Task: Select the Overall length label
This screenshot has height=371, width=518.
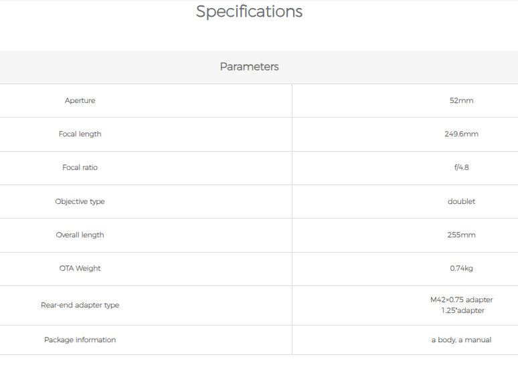Action: 80,235
